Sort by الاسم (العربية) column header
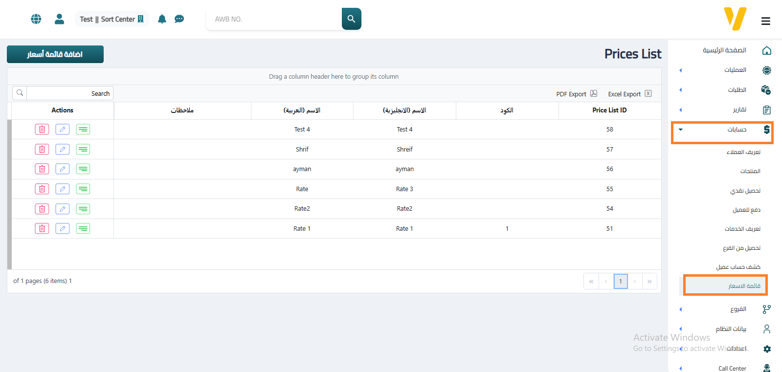The height and width of the screenshot is (372, 782). tap(302, 110)
